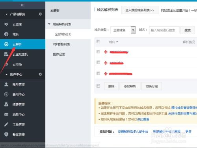Image resolution: width=197 pixels, height=148 pixels.
Task: Open VIP套餐列表
Action: click(x=61, y=44)
